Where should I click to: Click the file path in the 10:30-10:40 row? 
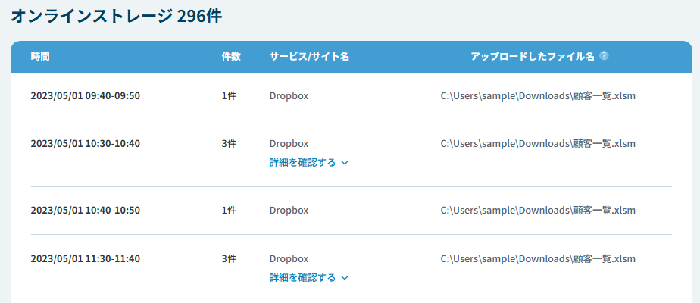point(538,144)
